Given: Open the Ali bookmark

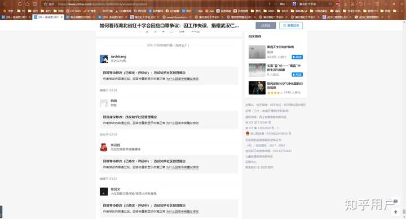Looking at the screenshot, I should click(210, 11).
